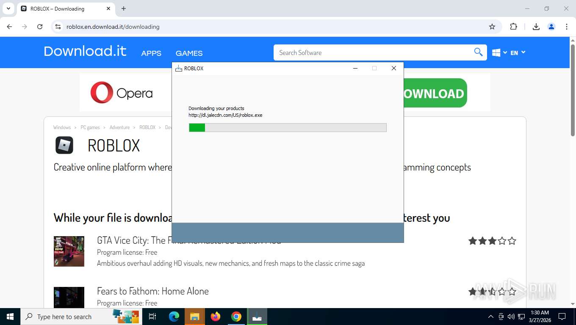Close the ROBLOX – Downloading tab
The height and width of the screenshot is (325, 576).
coord(108,8)
